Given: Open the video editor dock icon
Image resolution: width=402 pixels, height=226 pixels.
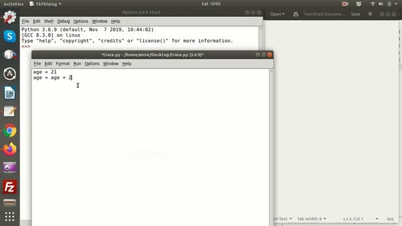Looking at the screenshot, I should 10,168.
